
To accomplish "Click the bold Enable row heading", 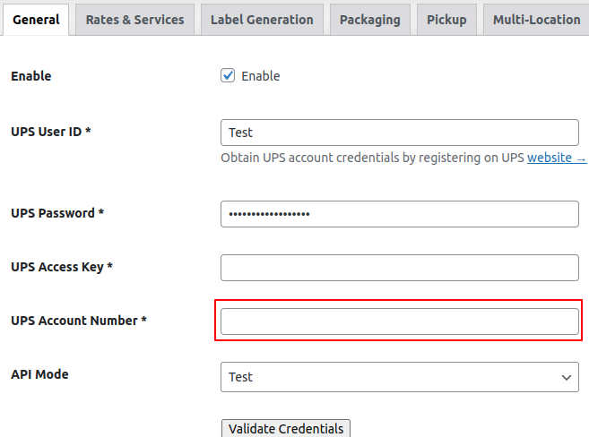I will coord(31,76).
